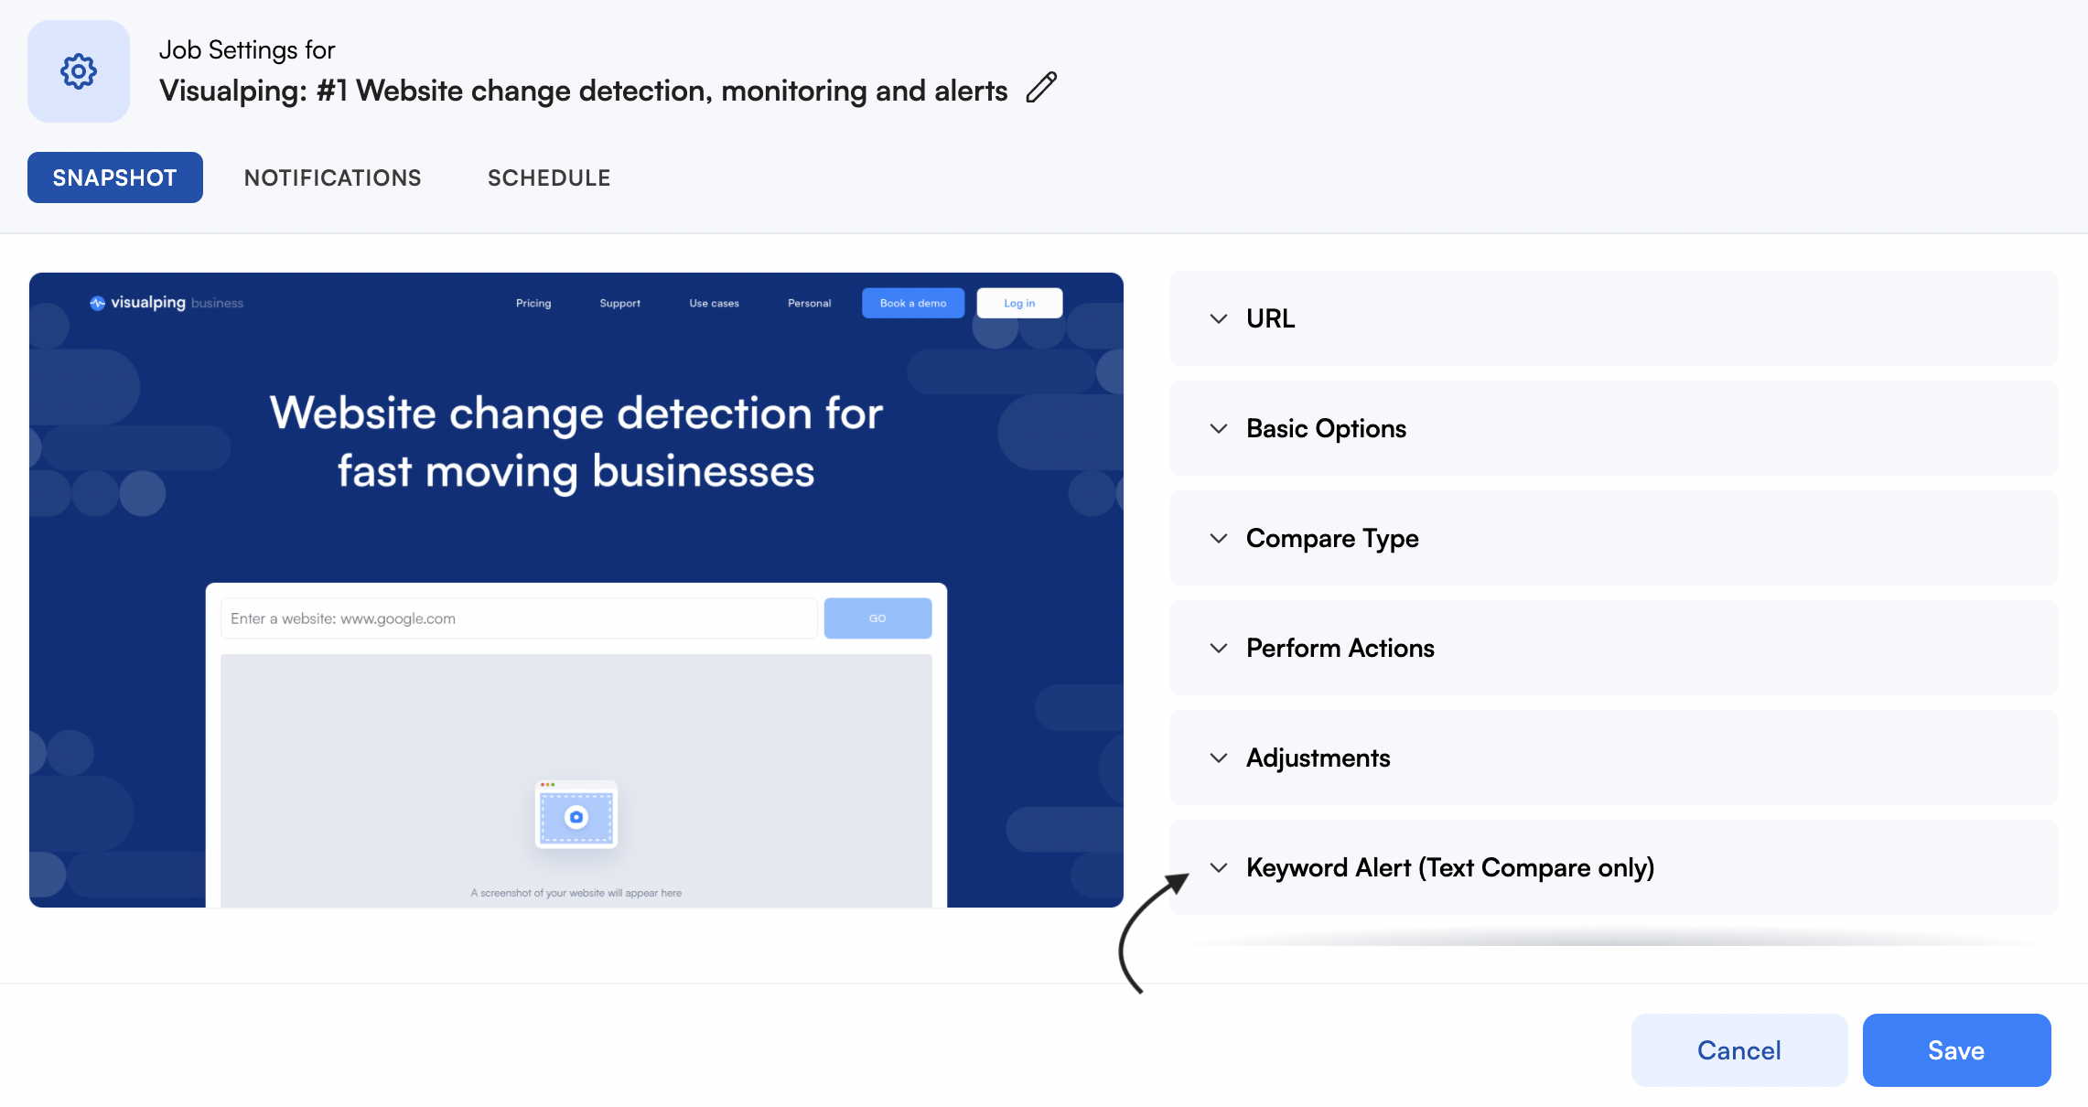Image resolution: width=2088 pixels, height=1107 pixels.
Task: Click the Enter a website input field
Action: point(519,618)
